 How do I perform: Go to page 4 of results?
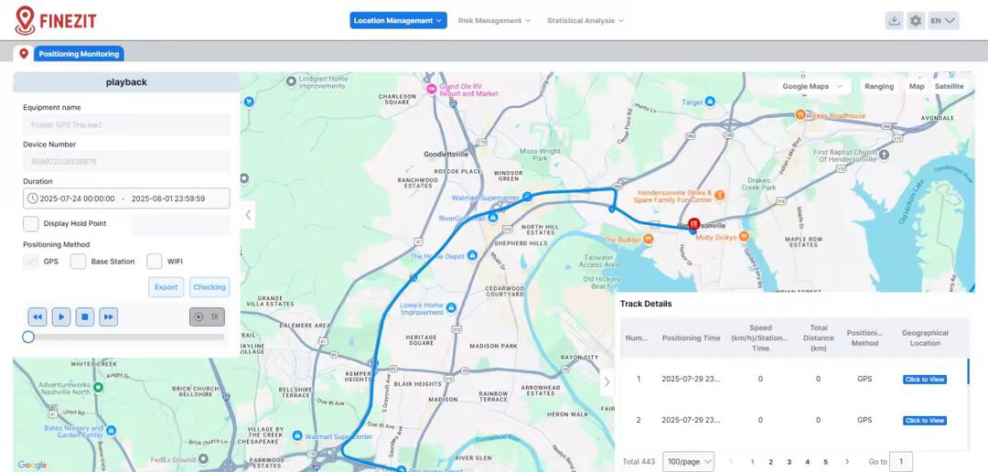[807, 462]
